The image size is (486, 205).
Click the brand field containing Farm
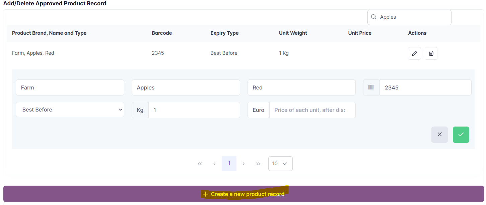point(70,87)
